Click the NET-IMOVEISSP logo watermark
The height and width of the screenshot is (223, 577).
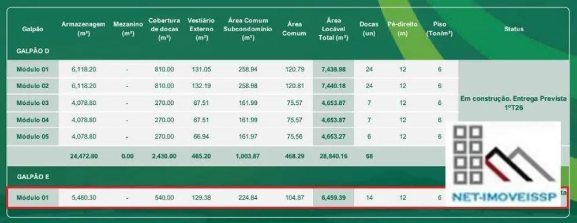(x=503, y=164)
